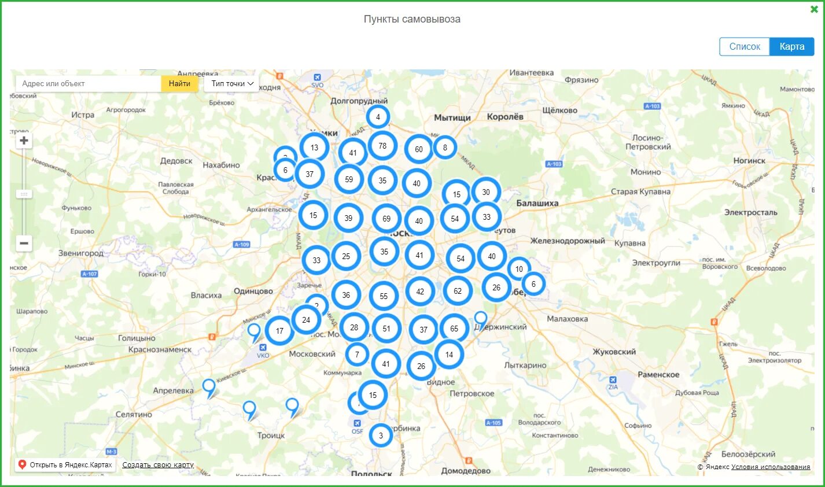
Task: Open the cluster marker showing 78 points
Action: point(382,146)
